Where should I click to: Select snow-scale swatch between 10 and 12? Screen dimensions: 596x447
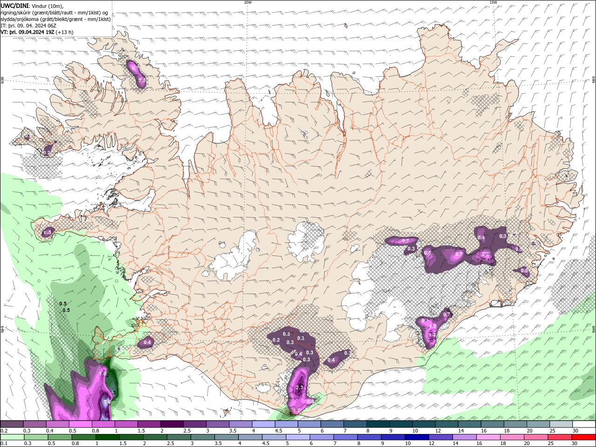(x=424, y=424)
